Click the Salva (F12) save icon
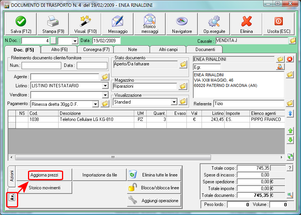Image resolution: width=301 pixels, height=215 pixels. 21,24
